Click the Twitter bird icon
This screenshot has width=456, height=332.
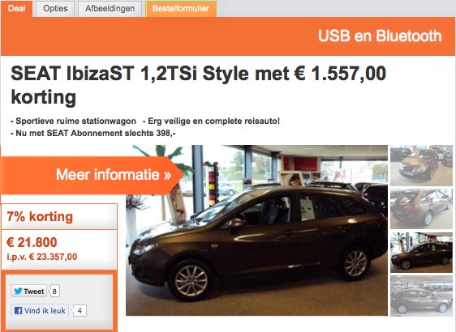point(18,291)
